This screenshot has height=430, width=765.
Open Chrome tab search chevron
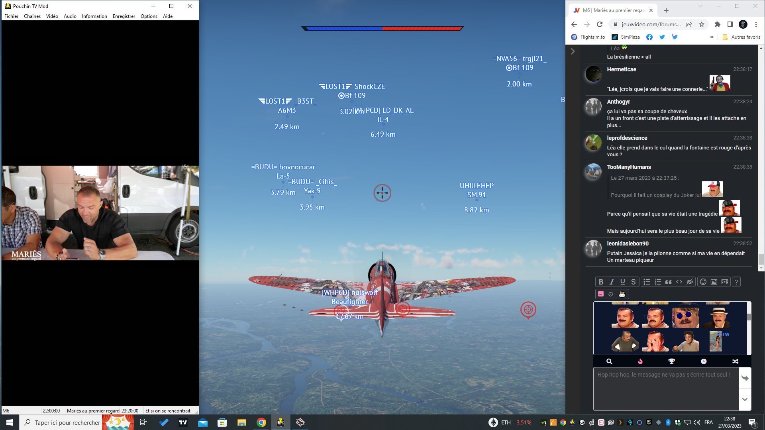(x=700, y=6)
